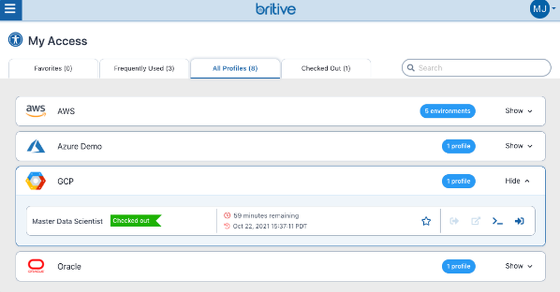560x292 pixels.
Task: Click the My Access accessibility icon
Action: tap(15, 40)
